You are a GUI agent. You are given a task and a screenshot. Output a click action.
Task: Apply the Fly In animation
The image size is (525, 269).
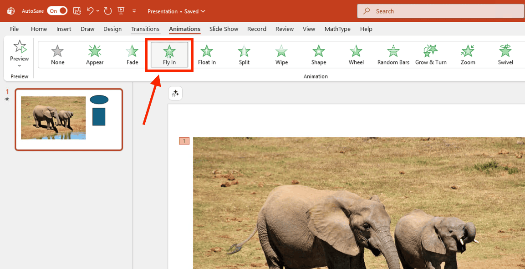169,54
